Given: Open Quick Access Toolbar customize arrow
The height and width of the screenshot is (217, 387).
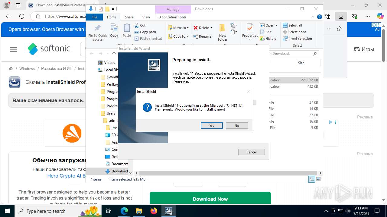Looking at the screenshot, I should (x=113, y=9).
